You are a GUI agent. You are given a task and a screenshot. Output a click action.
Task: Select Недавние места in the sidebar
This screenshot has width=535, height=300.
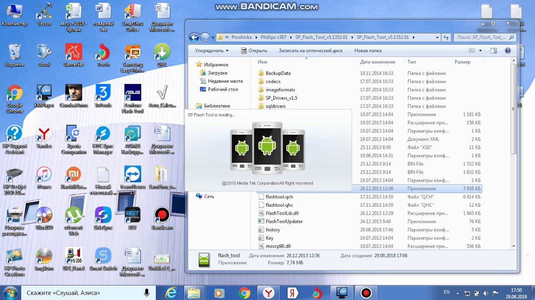[x=225, y=81]
